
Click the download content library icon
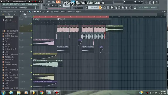pos(135,7)
